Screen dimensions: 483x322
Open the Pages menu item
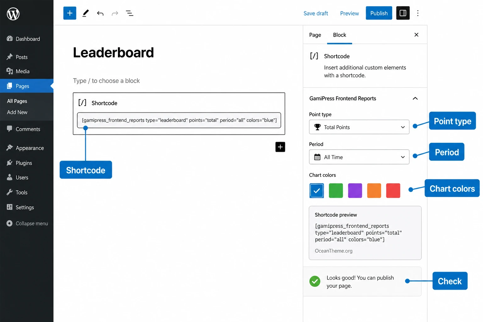(x=27, y=86)
